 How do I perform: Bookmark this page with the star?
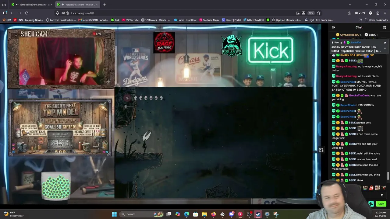pos(319,13)
